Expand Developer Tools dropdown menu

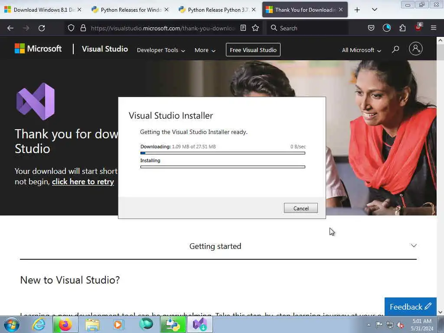pyautogui.click(x=161, y=50)
